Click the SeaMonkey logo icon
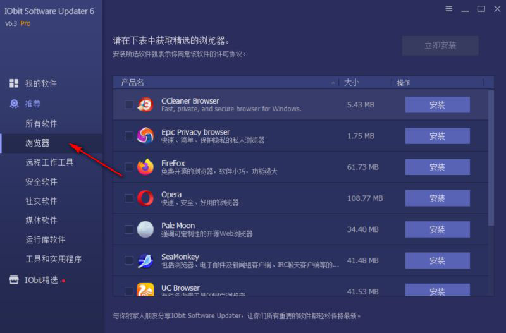Image resolution: width=506 pixels, height=333 pixels. pos(145,260)
